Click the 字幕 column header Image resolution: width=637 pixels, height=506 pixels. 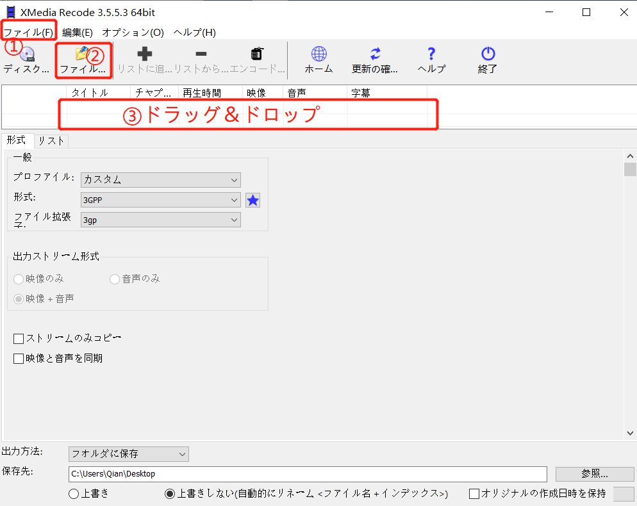387,93
